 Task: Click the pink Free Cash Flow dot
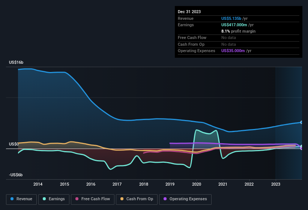tap(77, 199)
